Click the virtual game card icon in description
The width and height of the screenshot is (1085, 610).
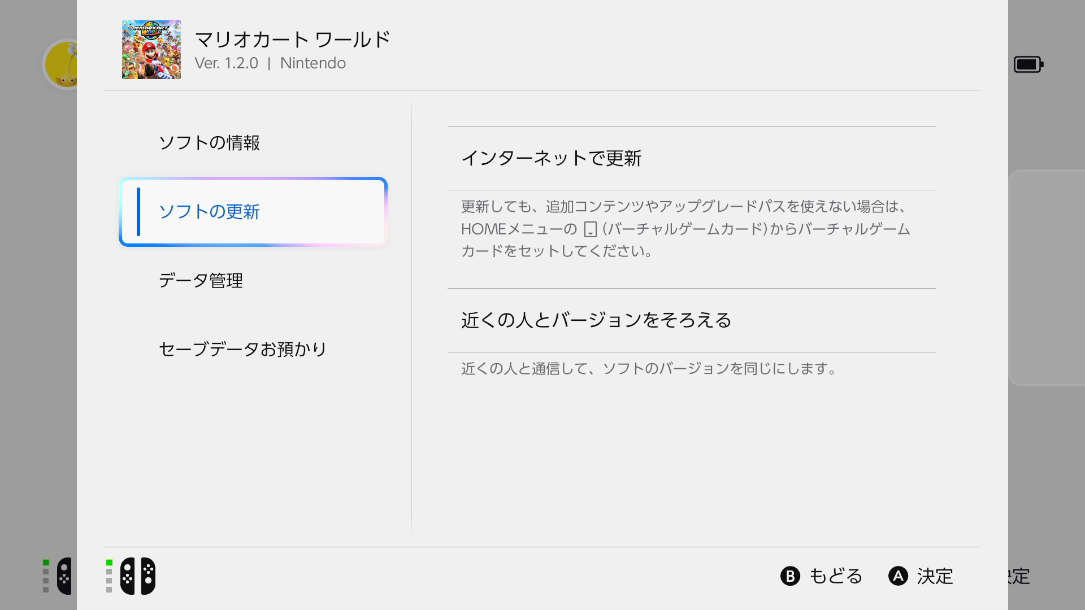pos(591,229)
